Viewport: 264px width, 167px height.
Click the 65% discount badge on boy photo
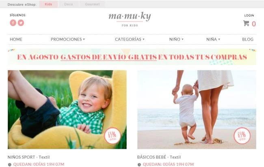[x=112, y=136]
